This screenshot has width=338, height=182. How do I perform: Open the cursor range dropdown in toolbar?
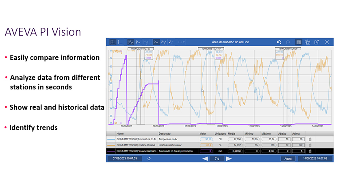182,42
